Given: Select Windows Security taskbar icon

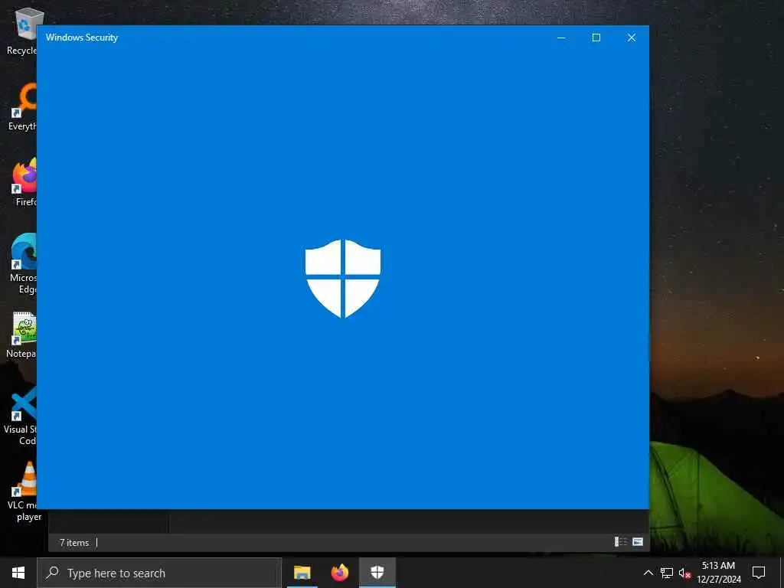Looking at the screenshot, I should [x=377, y=573].
